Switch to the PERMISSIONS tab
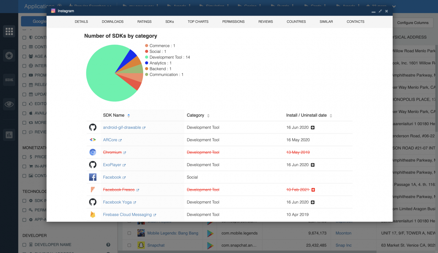The image size is (438, 253). coord(233,22)
